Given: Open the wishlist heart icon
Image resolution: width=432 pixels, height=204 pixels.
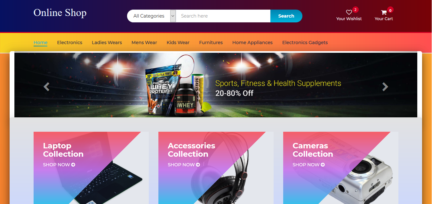Looking at the screenshot, I should tap(349, 12).
